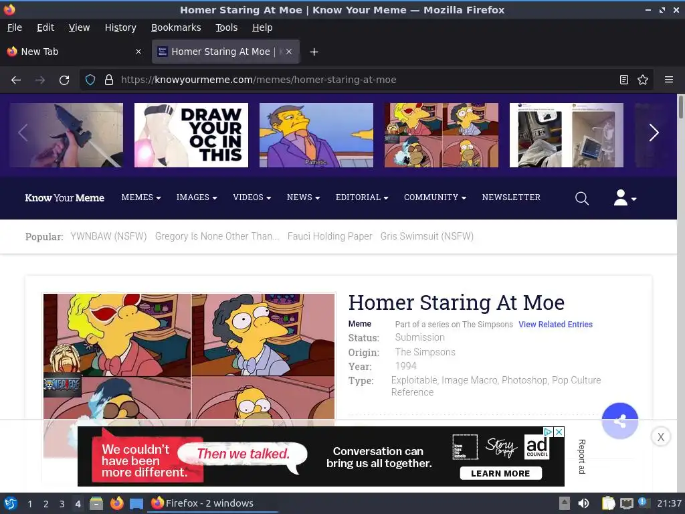Viewport: 685px width, 514px height.
Task: Open the start menu icon in the taskbar
Action: tap(10, 503)
